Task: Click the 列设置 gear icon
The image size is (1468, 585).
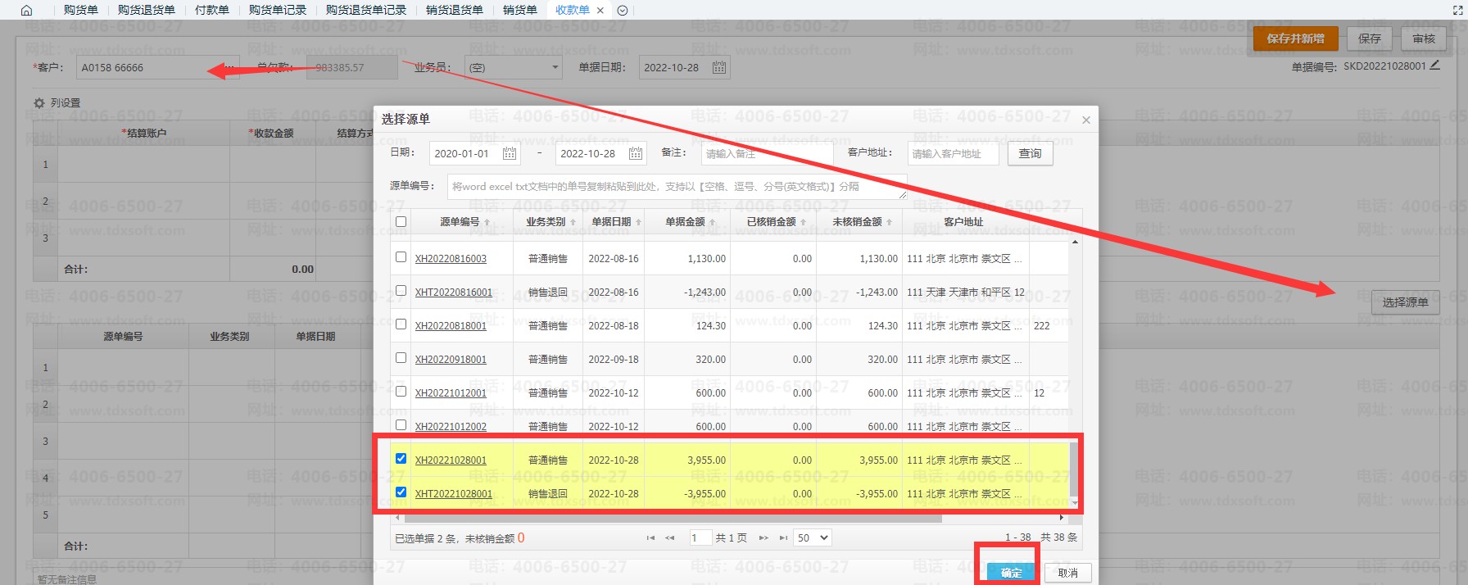Action: 39,103
